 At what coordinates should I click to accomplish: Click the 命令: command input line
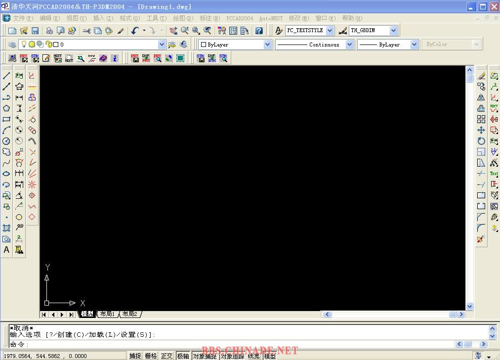coord(232,344)
